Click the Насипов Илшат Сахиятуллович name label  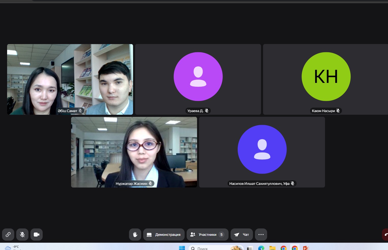coord(259,184)
